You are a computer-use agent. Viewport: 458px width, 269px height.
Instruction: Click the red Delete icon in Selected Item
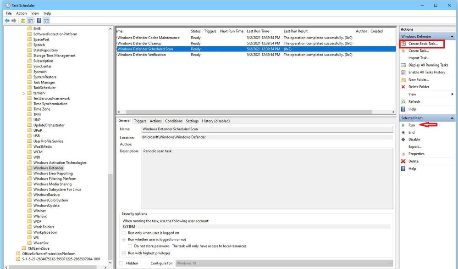coord(403,161)
